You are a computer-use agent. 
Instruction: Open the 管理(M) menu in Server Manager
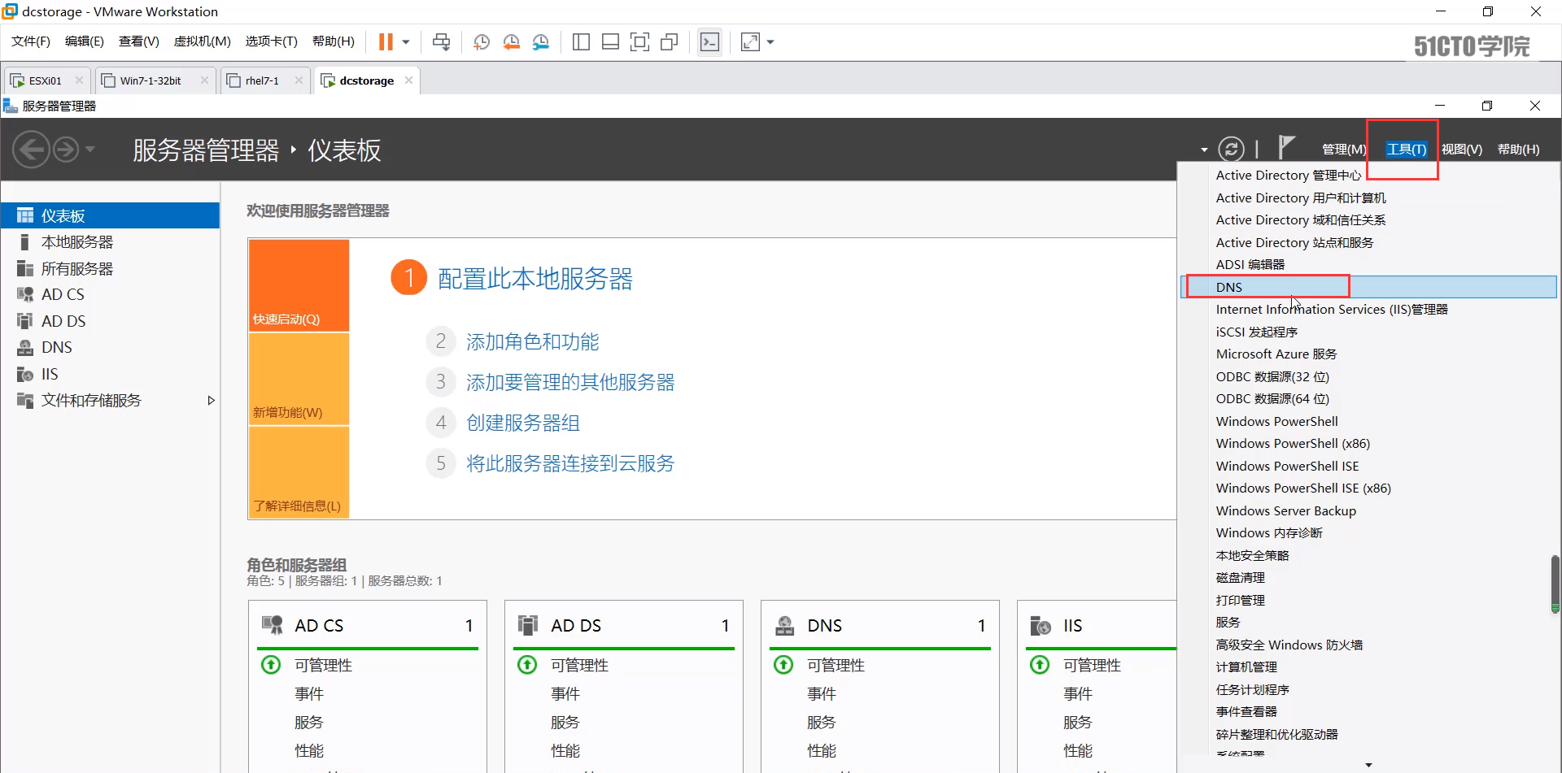1344,150
